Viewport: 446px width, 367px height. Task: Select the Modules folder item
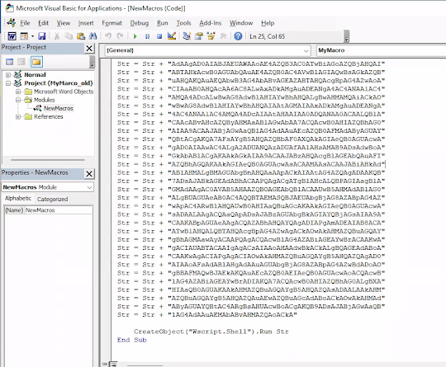tap(44, 100)
